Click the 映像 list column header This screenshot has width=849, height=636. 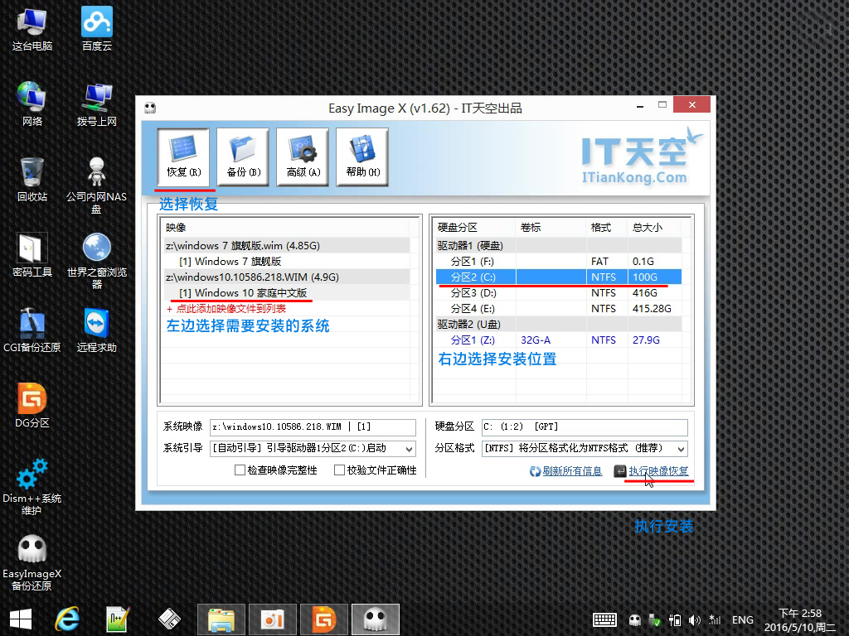pyautogui.click(x=286, y=227)
